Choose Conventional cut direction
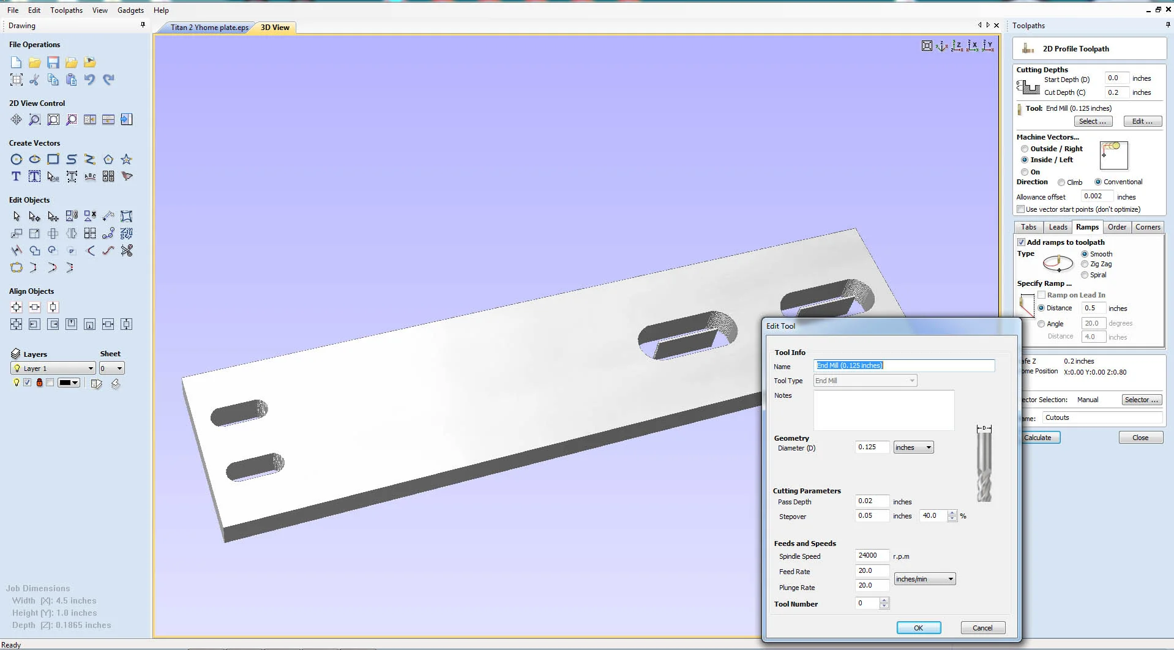Screen dimensions: 1174x650 tap(1098, 182)
